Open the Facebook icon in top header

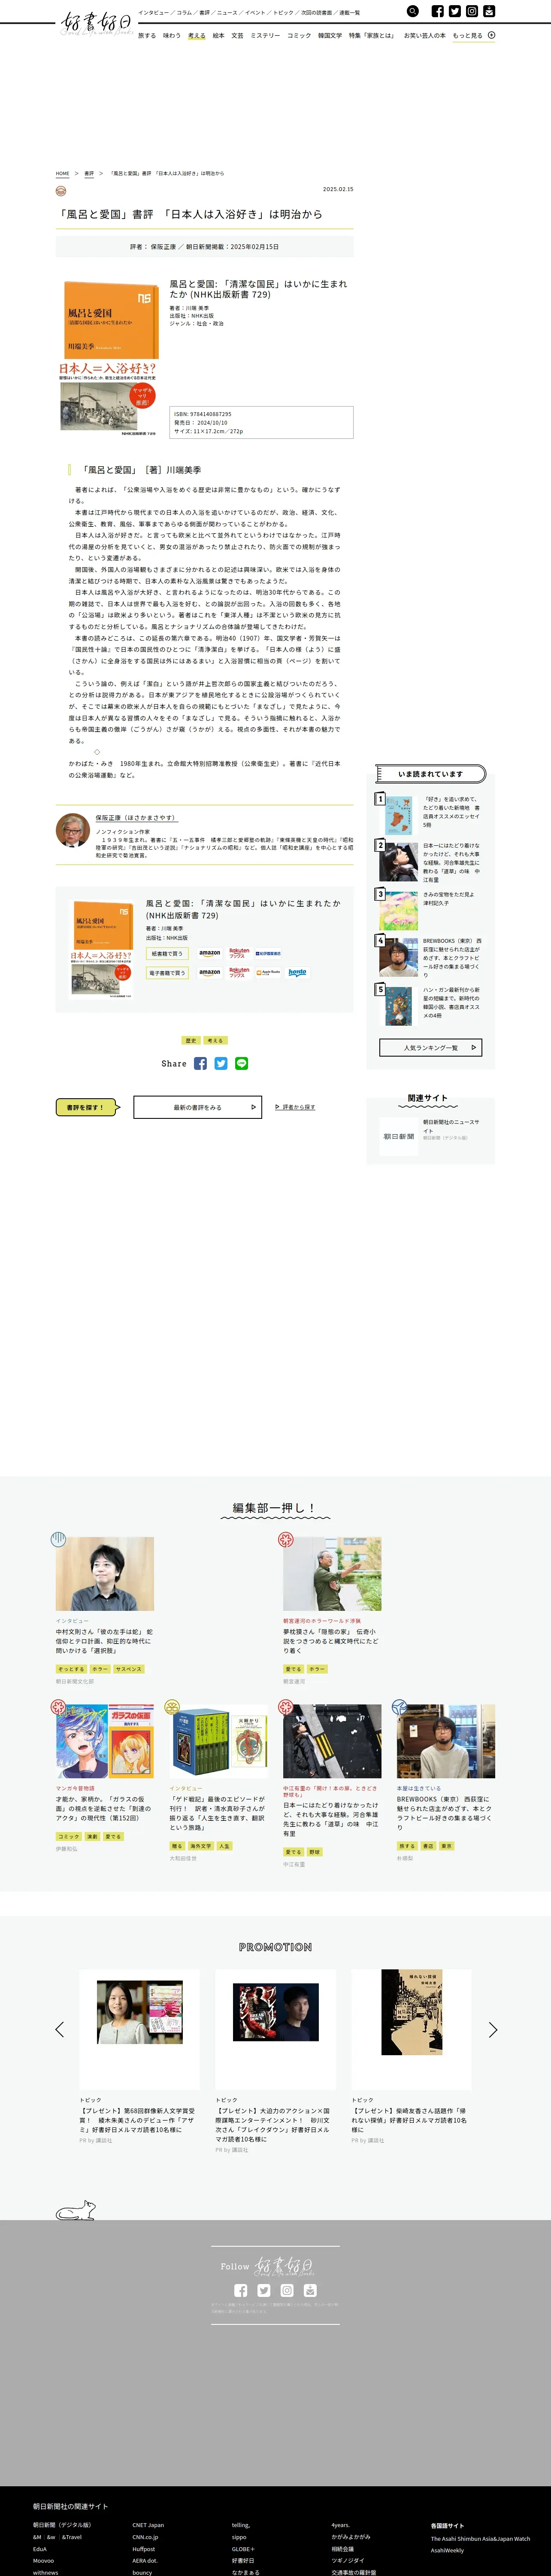click(x=437, y=11)
